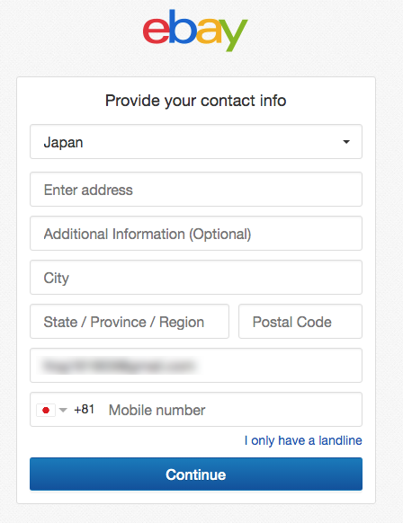Screen dimensions: 403x523
Task: Click the blurred email address field
Action: coord(196,366)
